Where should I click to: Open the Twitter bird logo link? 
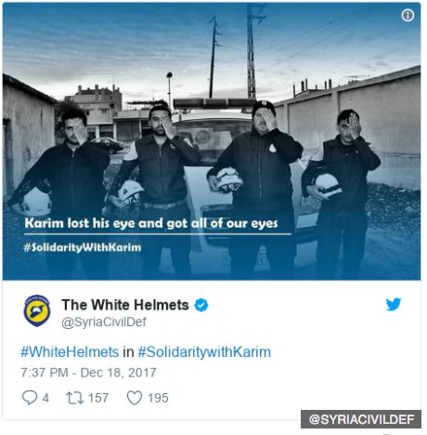[394, 304]
